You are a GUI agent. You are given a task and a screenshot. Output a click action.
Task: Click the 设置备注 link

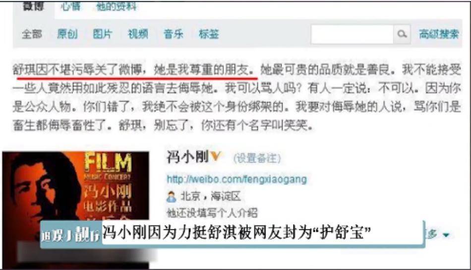coord(257,158)
